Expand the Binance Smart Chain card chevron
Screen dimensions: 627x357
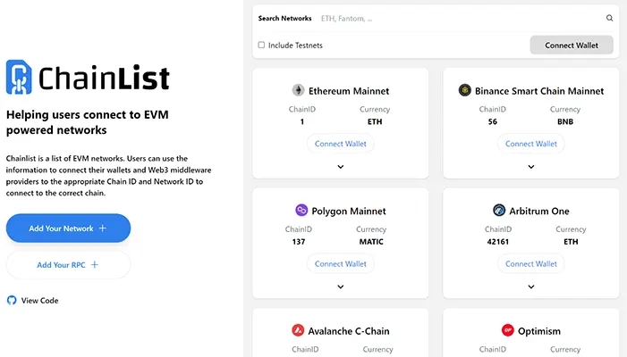531,167
